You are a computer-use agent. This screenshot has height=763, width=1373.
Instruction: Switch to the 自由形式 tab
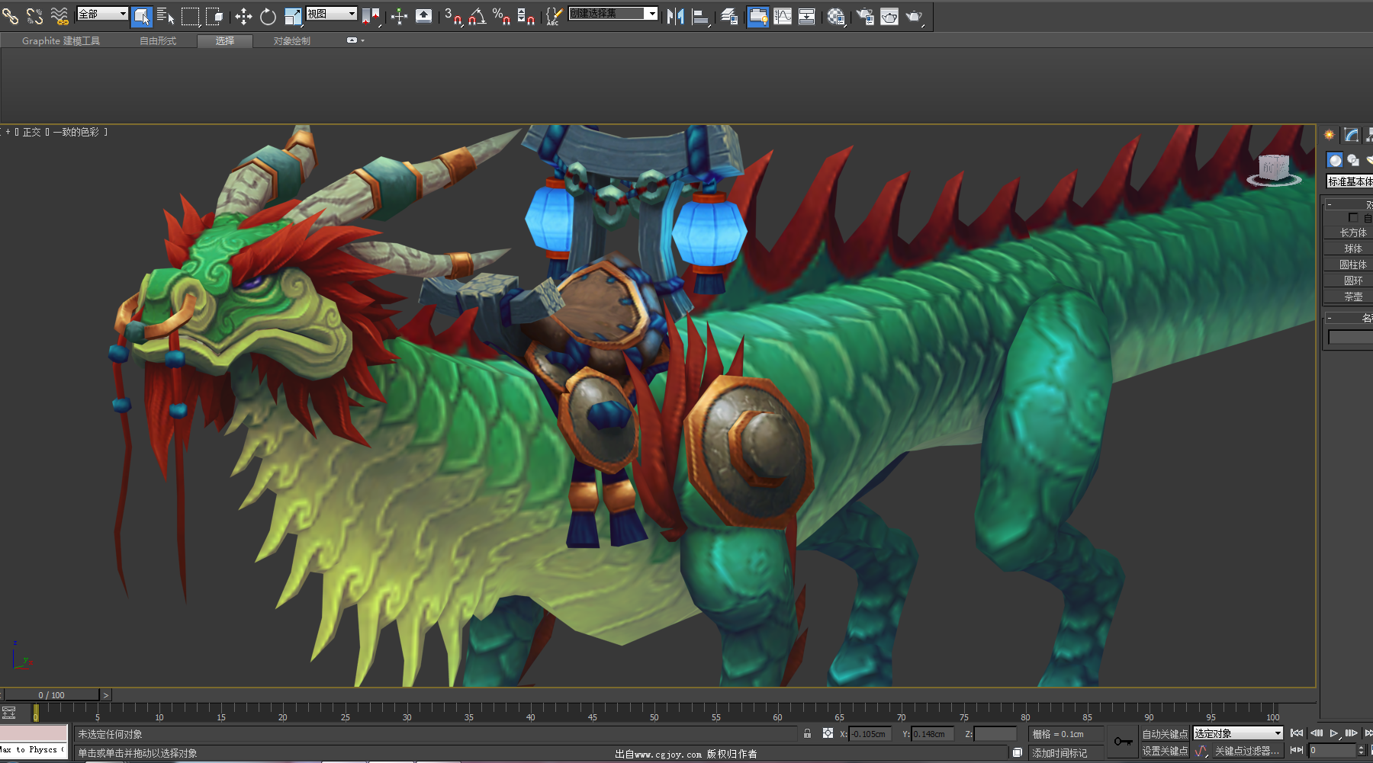tap(158, 41)
